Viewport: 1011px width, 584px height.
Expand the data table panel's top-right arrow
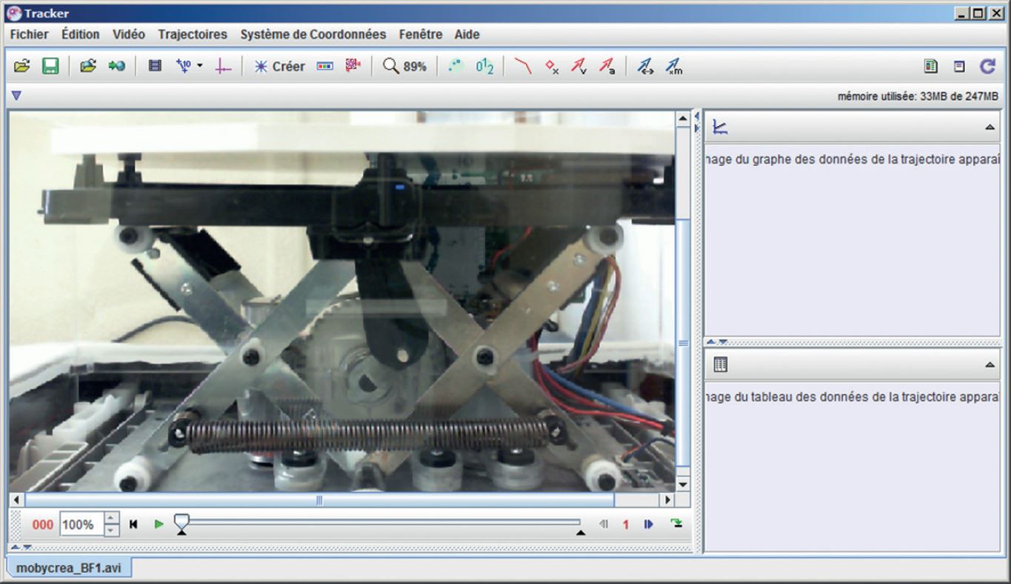coord(990,365)
